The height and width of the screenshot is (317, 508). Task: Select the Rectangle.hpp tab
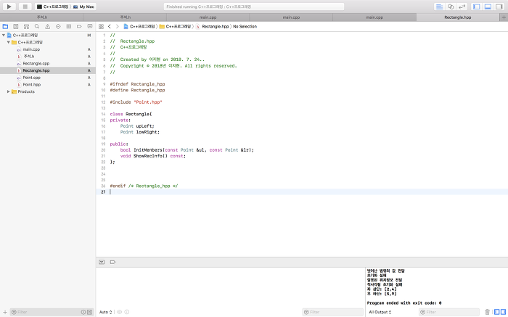tap(458, 17)
